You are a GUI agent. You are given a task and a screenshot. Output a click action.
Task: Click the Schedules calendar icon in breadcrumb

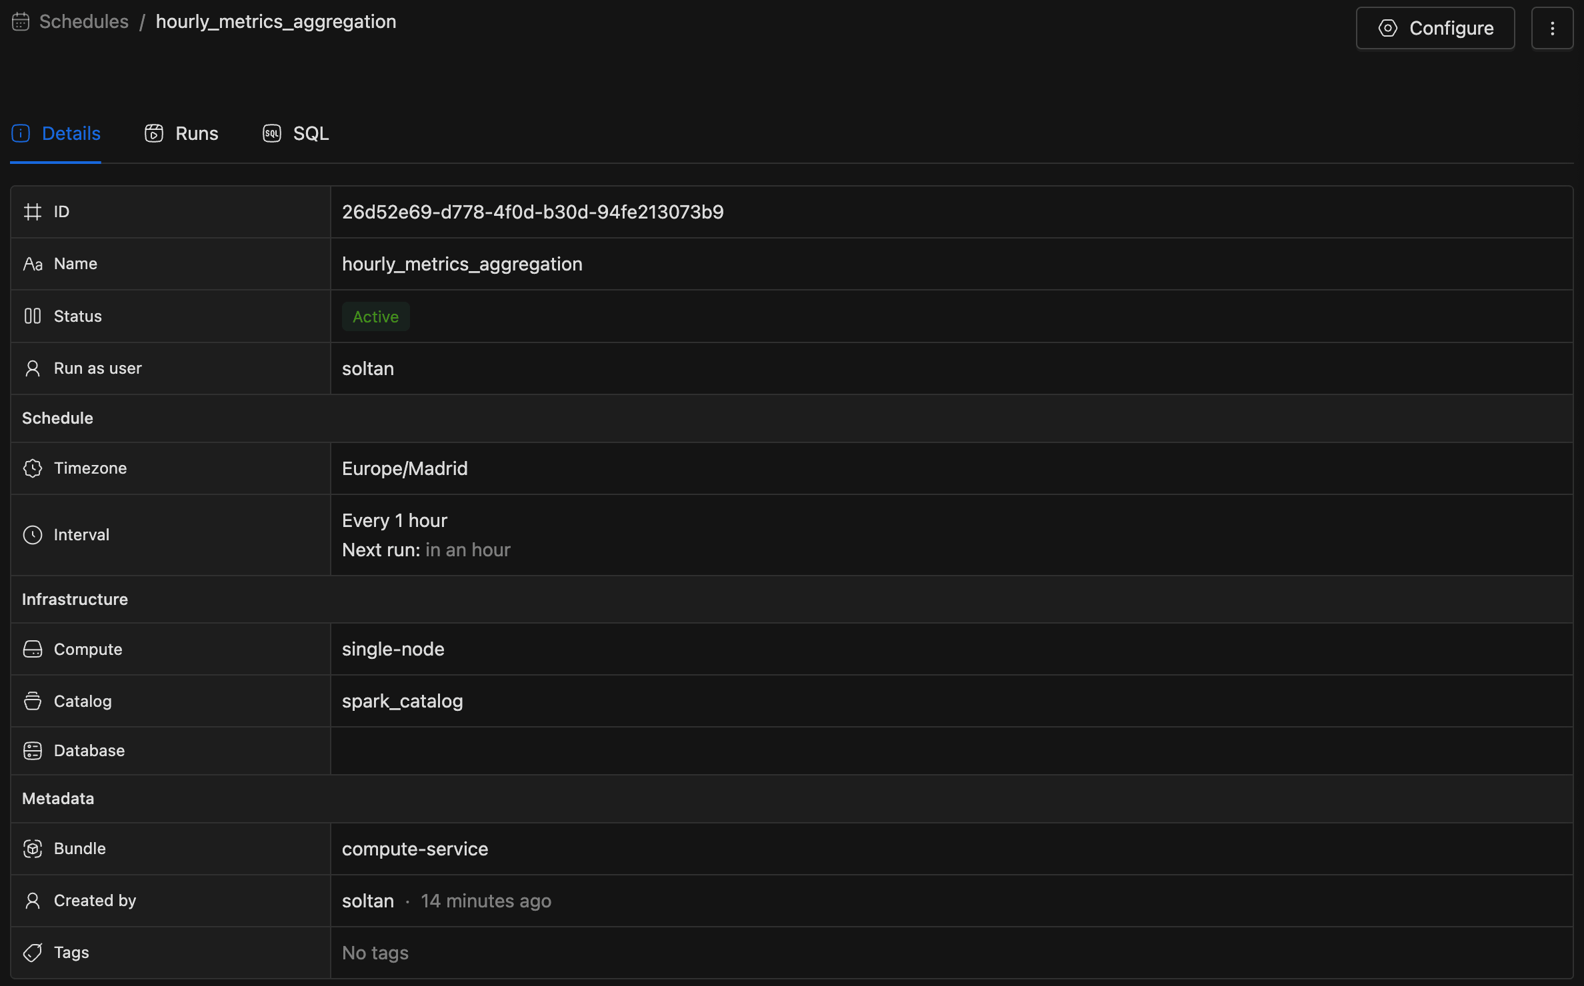coord(21,22)
